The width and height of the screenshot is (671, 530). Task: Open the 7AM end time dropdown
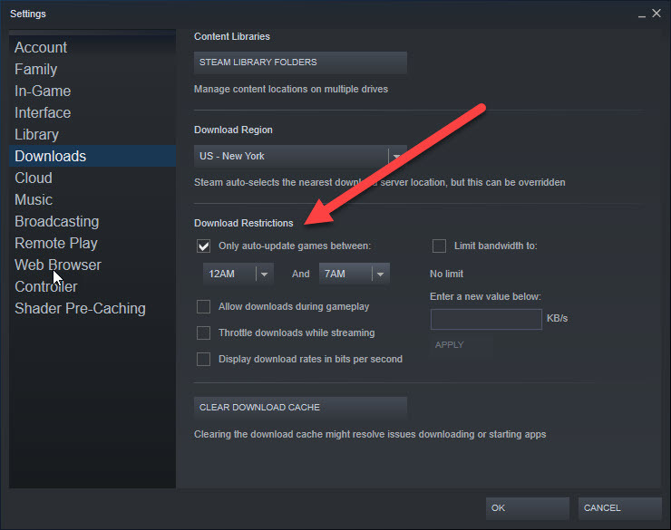355,274
